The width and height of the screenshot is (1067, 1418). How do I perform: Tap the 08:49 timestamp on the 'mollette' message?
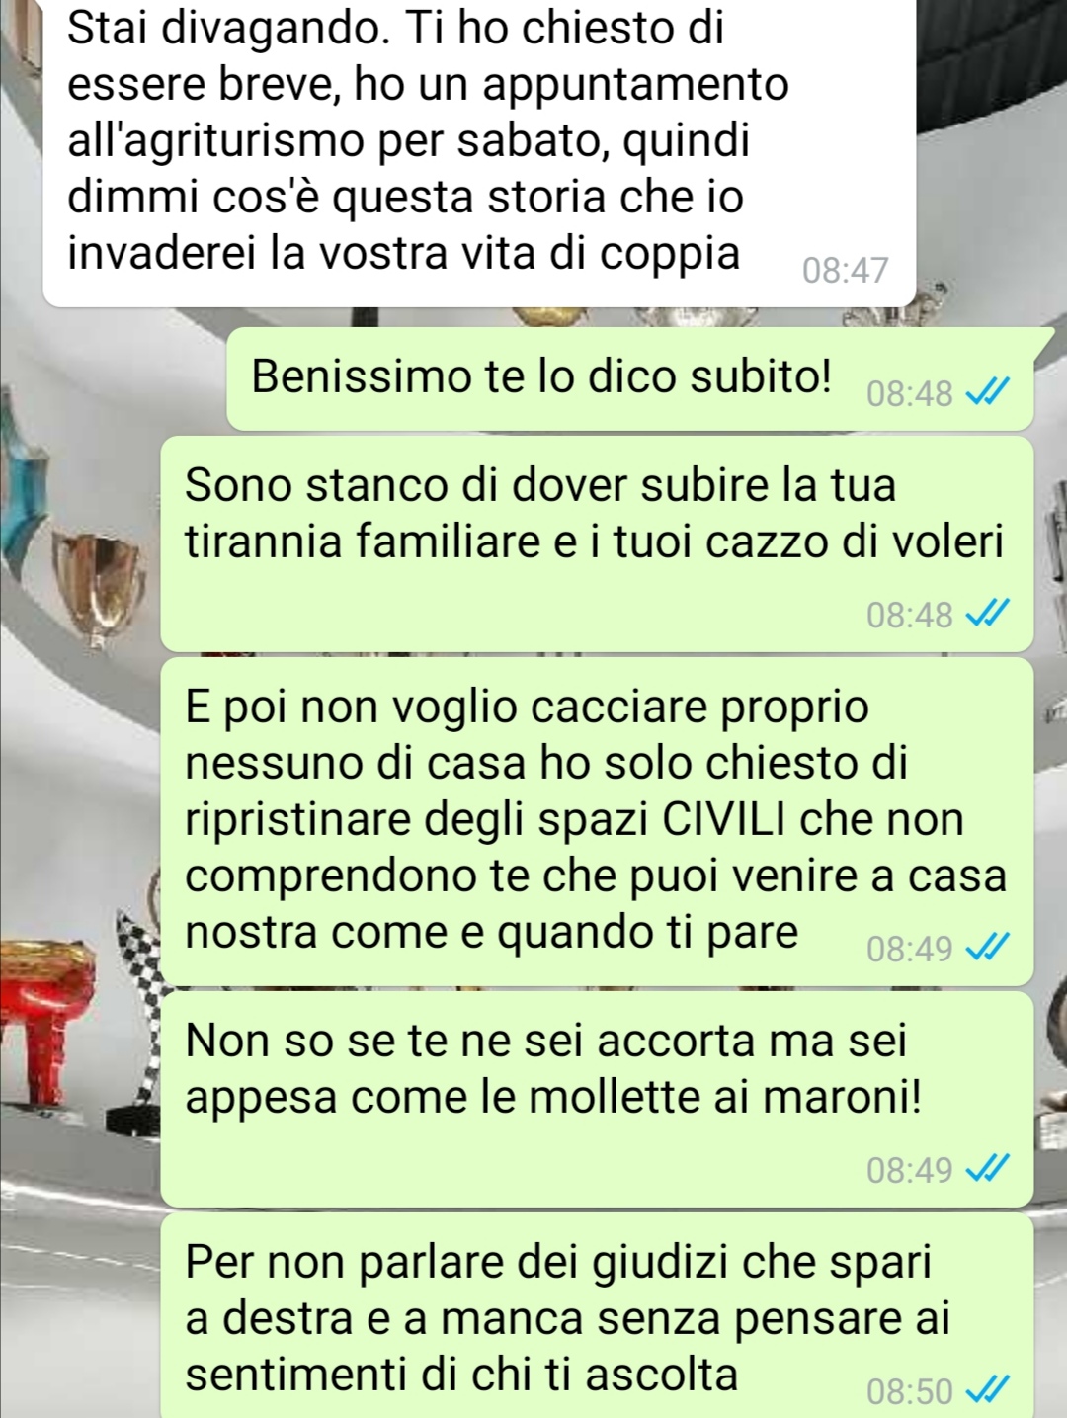pos(909,1171)
